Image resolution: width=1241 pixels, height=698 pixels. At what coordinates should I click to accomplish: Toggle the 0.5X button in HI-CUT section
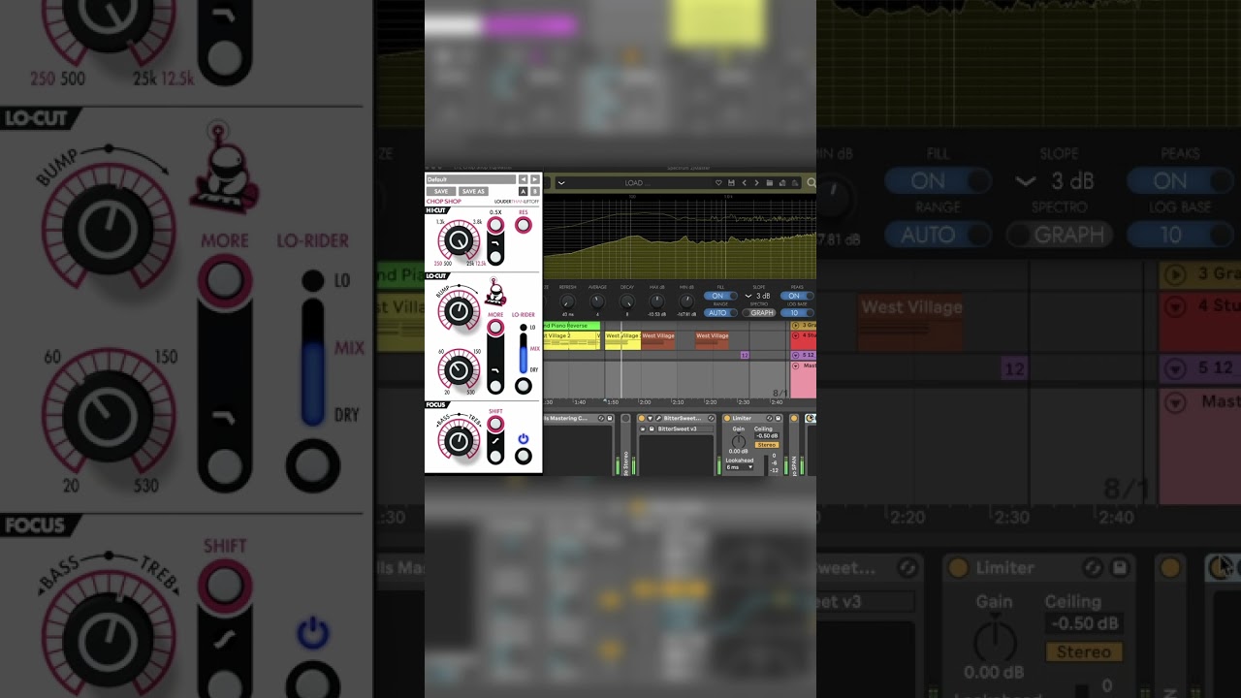[x=495, y=225]
